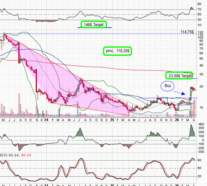Select the "26" year marker on time axis
The width and height of the screenshot is (207, 186).
pyautogui.click(x=177, y=120)
